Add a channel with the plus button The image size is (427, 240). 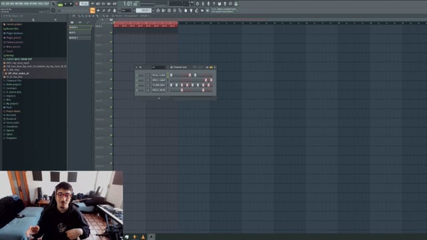(159, 98)
